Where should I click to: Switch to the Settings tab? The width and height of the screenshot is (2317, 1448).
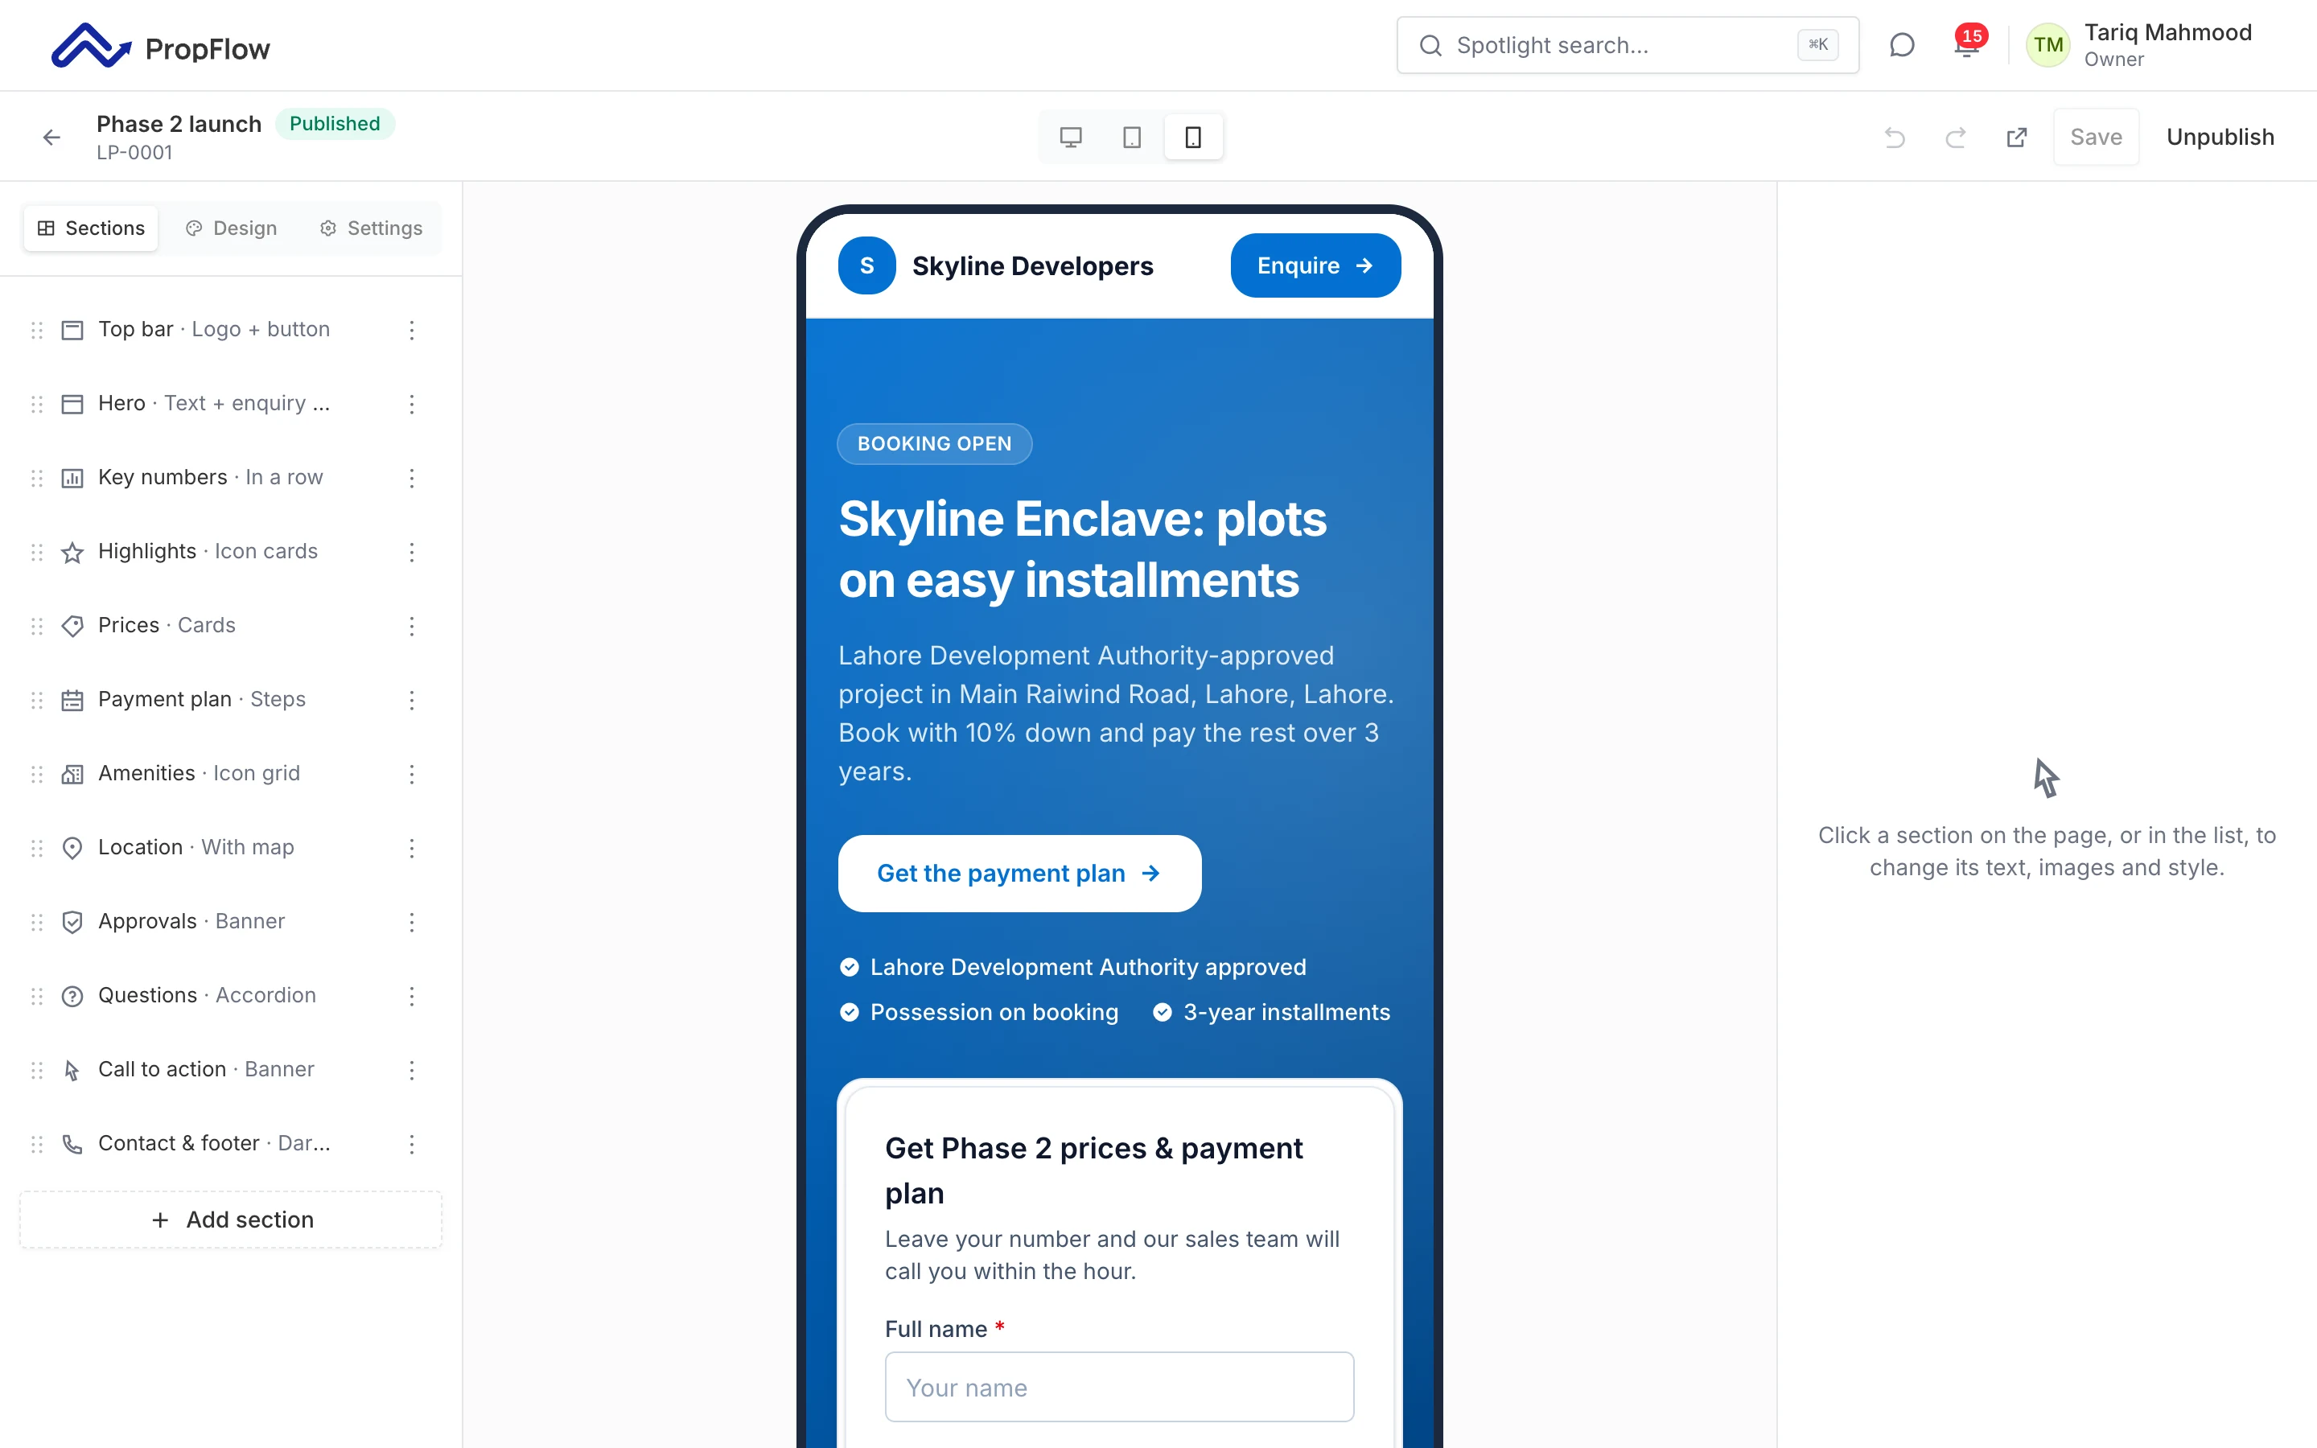coord(371,228)
